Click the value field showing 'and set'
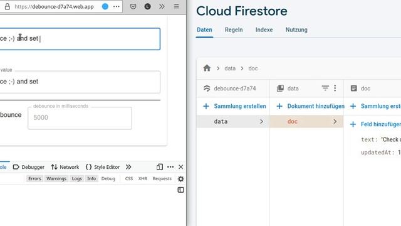401x226 pixels. pos(80,82)
